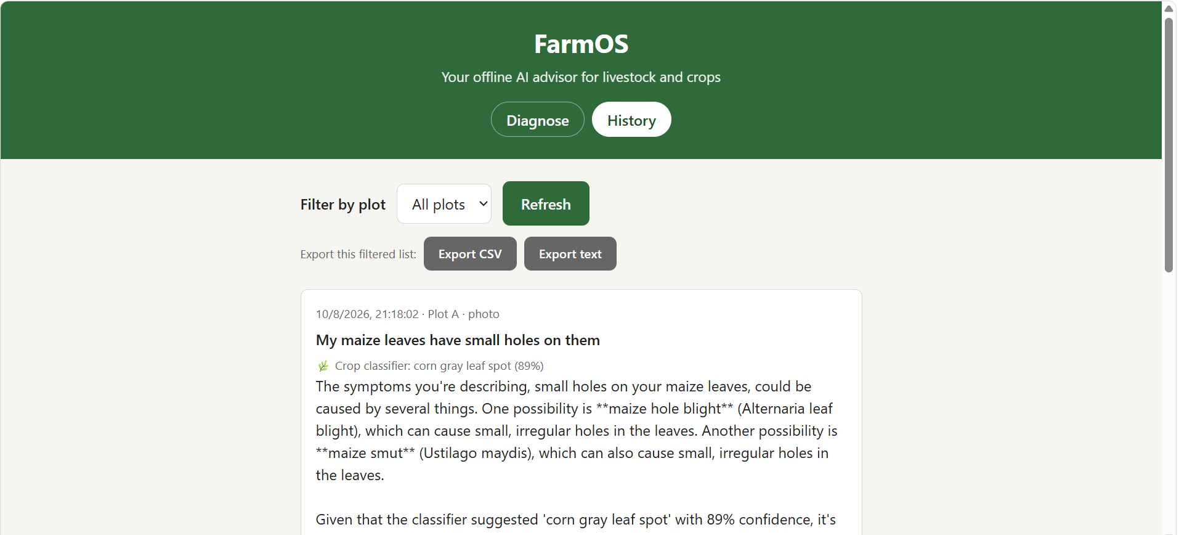Screen dimensions: 1179x535
Task: Click the diagnosis paragraph mentioning maize smut
Action: click(577, 431)
